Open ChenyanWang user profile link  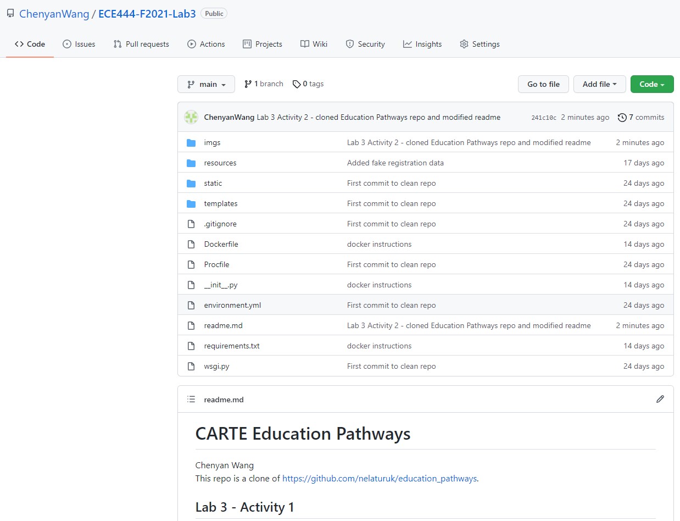click(54, 14)
